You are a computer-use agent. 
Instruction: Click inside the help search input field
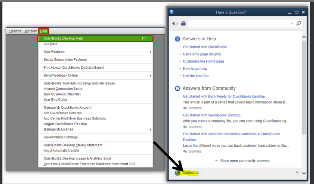point(239,23)
